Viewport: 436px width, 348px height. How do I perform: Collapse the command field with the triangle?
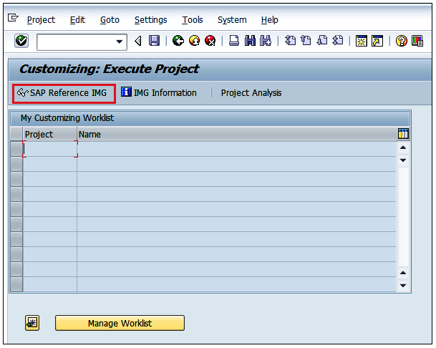pos(138,42)
